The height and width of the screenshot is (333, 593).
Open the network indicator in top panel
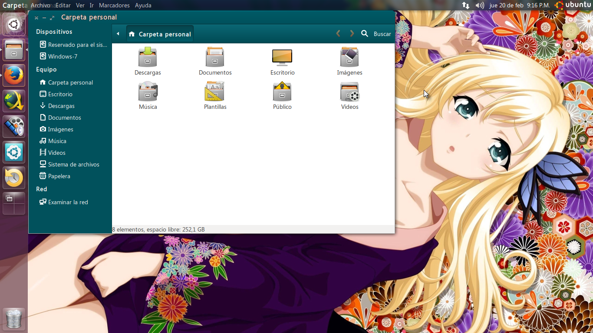(465, 5)
